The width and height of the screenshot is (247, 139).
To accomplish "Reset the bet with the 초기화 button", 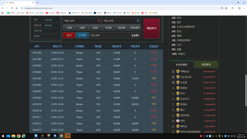I will (82, 35).
